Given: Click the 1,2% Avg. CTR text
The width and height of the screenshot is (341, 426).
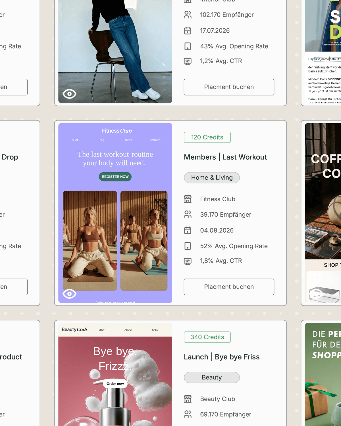Looking at the screenshot, I should (x=221, y=61).
